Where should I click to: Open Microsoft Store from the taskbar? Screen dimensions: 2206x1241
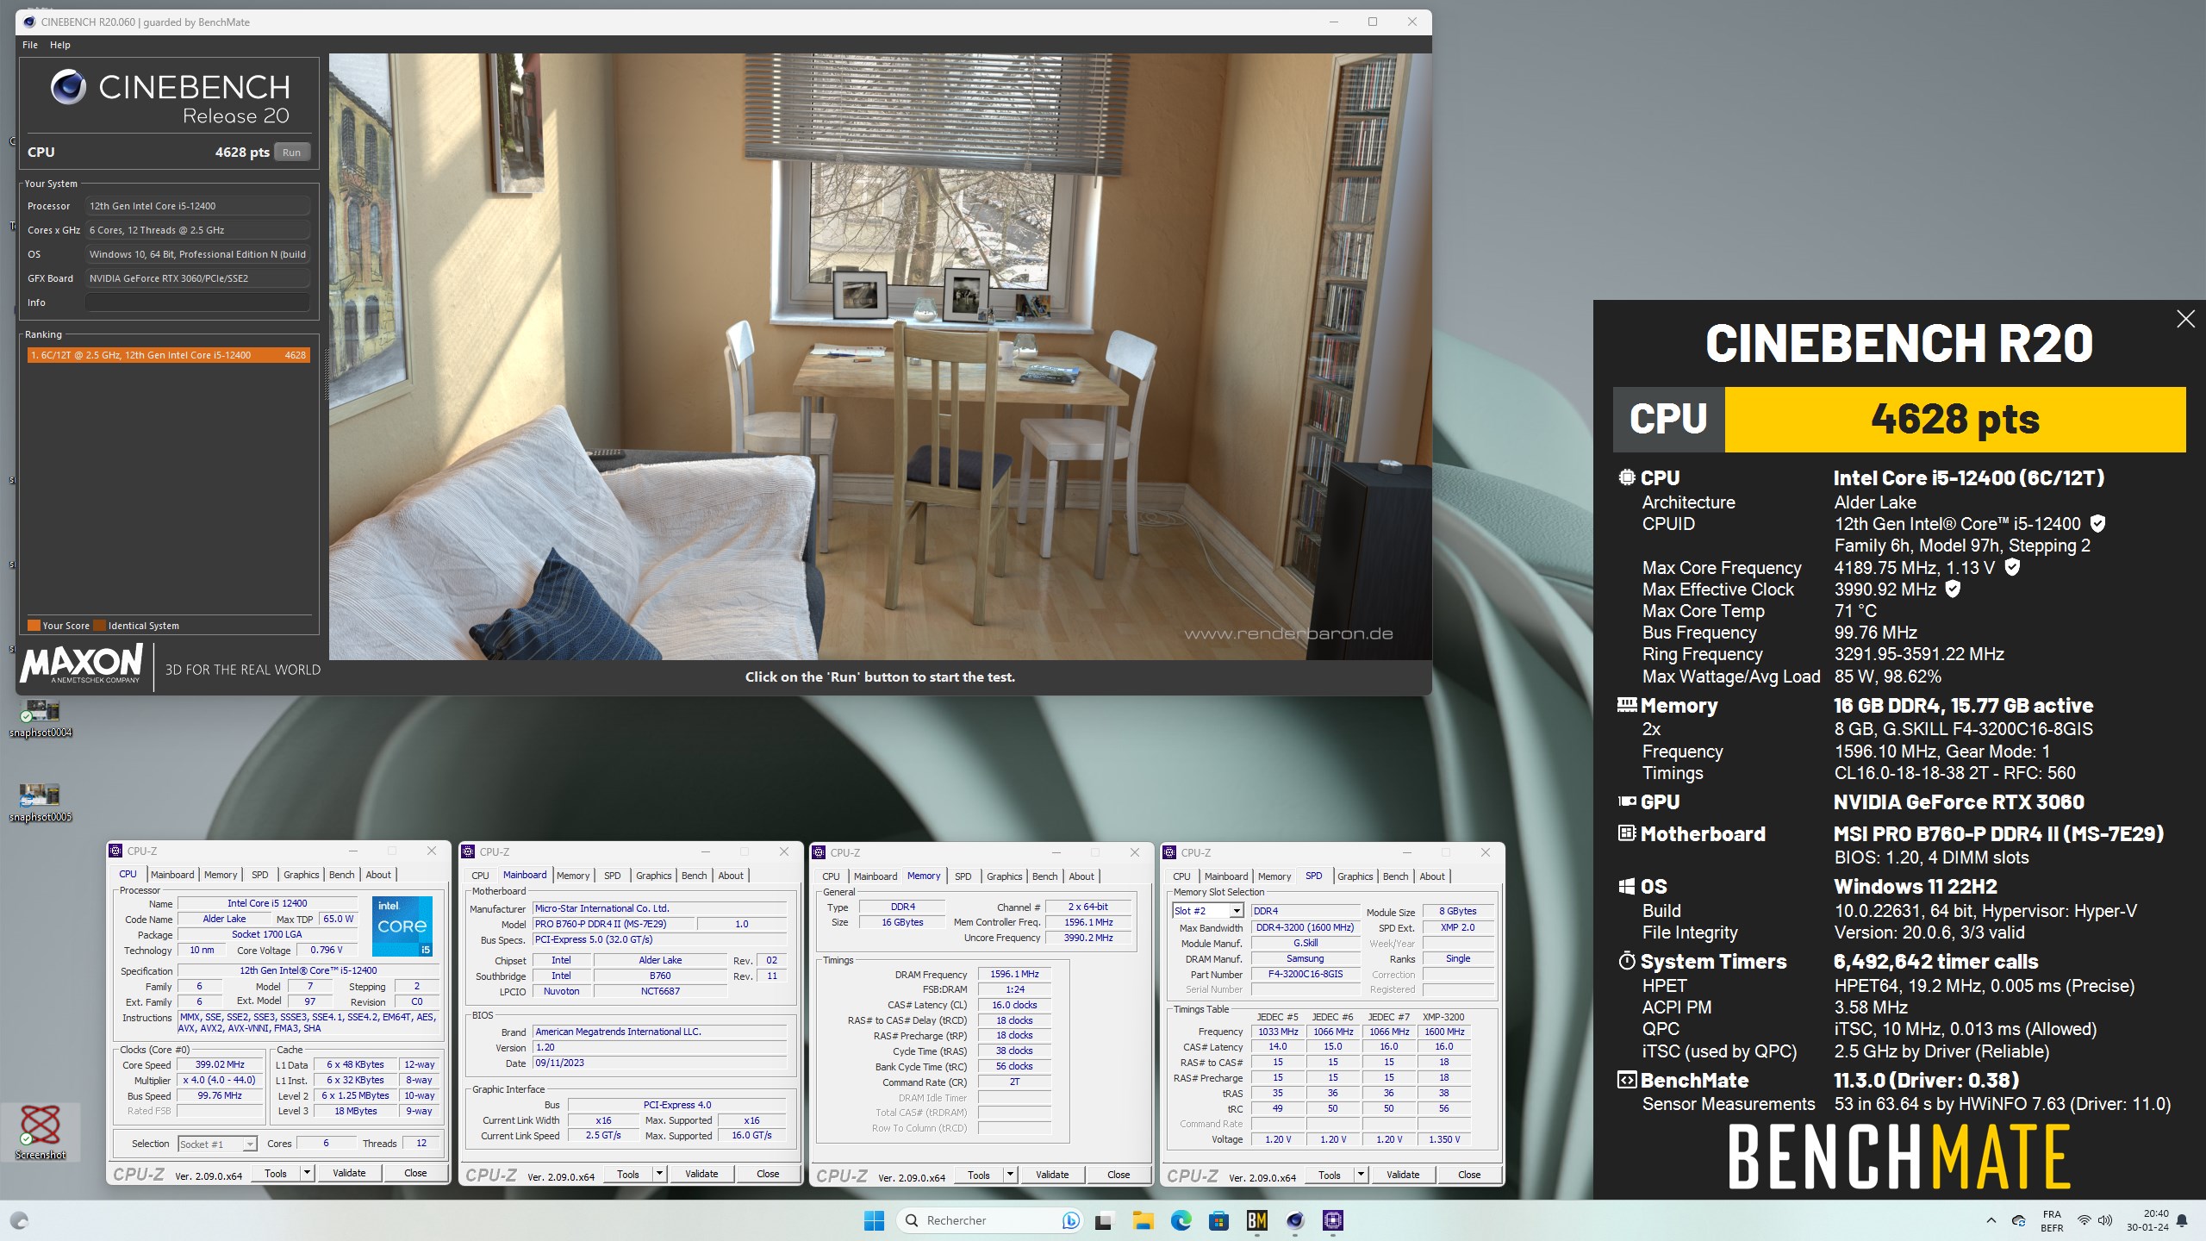(x=1218, y=1220)
